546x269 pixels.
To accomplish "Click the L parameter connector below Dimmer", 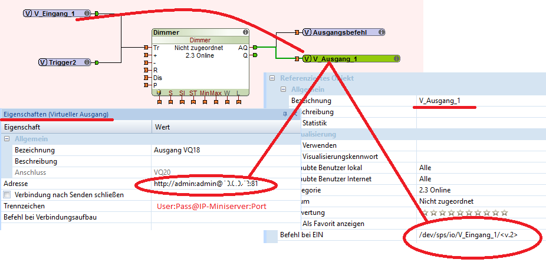I will coord(239,102).
